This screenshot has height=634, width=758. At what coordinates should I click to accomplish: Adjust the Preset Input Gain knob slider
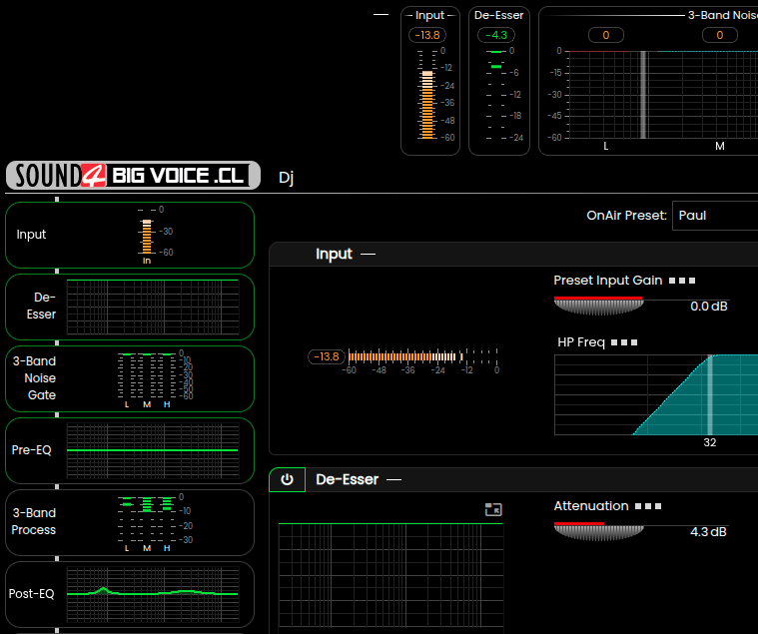[x=598, y=306]
